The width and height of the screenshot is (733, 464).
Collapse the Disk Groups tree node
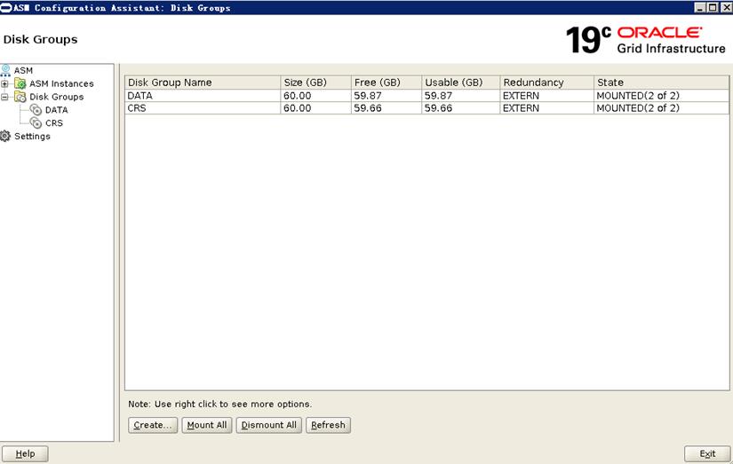coord(4,97)
